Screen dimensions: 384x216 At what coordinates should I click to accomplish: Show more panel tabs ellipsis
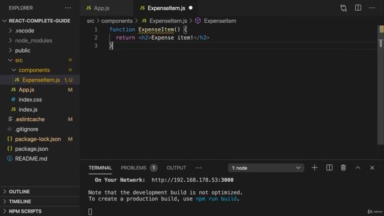(199, 168)
